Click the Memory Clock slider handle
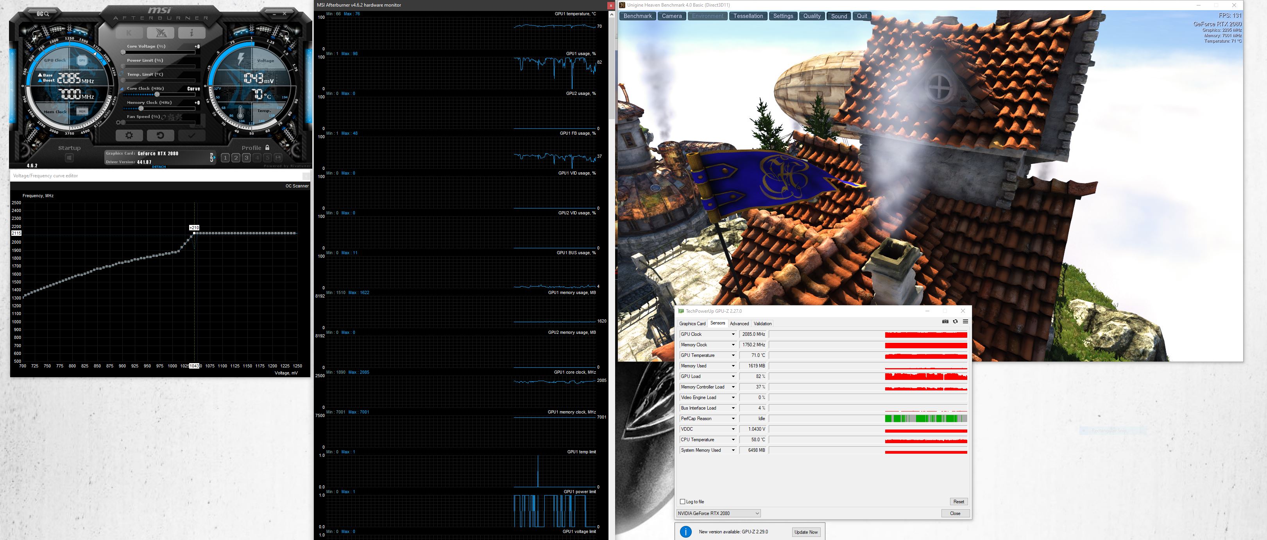This screenshot has height=540, width=1267. click(x=141, y=109)
